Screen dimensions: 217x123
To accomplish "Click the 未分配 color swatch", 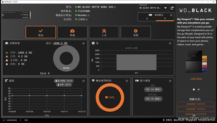I will coord(7,60).
